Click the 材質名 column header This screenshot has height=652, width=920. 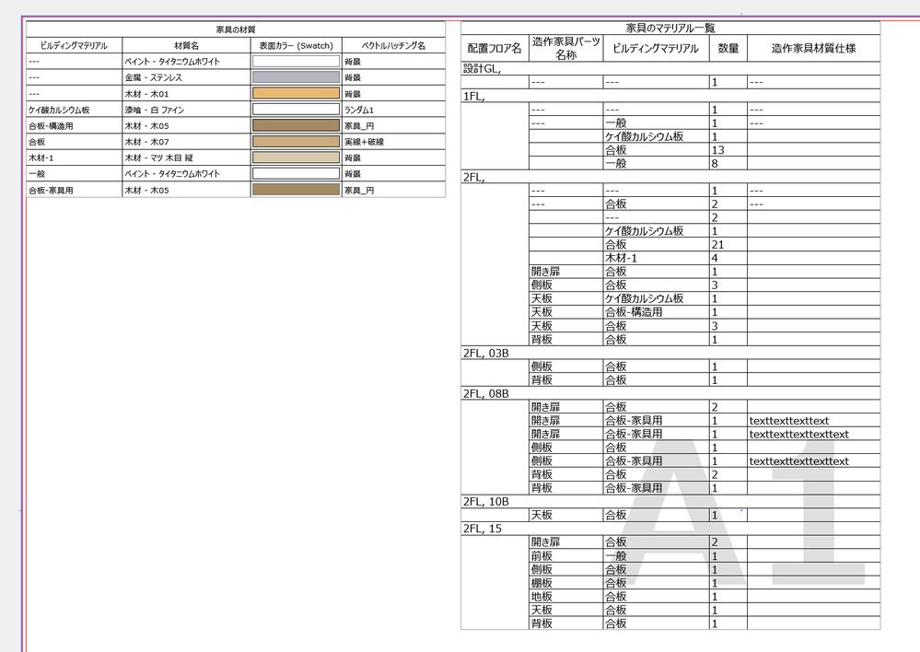point(186,45)
